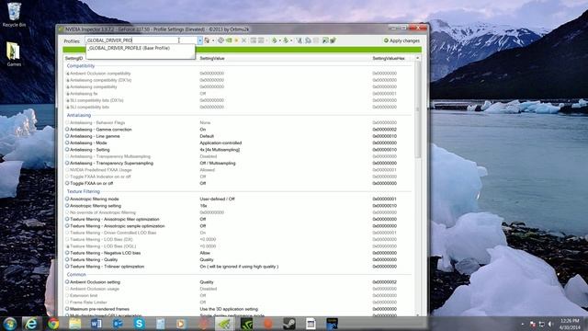Open the Windows Start button
Image resolution: width=588 pixels, height=331 pixels.
(x=10, y=324)
